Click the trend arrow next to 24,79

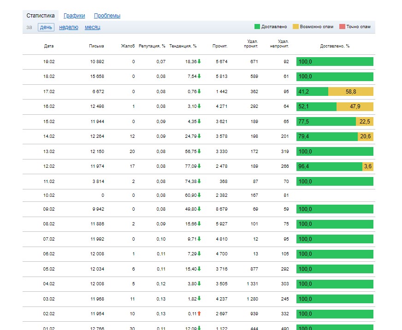(199, 136)
